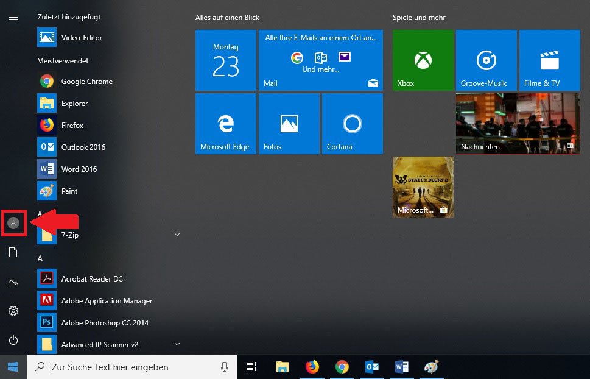Image resolution: width=590 pixels, height=379 pixels.
Task: Switch to Paint on the taskbar
Action: 432,367
